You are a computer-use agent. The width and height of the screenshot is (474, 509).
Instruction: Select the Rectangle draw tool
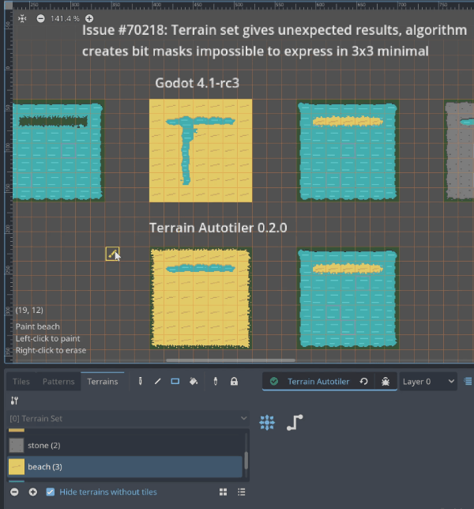175,381
